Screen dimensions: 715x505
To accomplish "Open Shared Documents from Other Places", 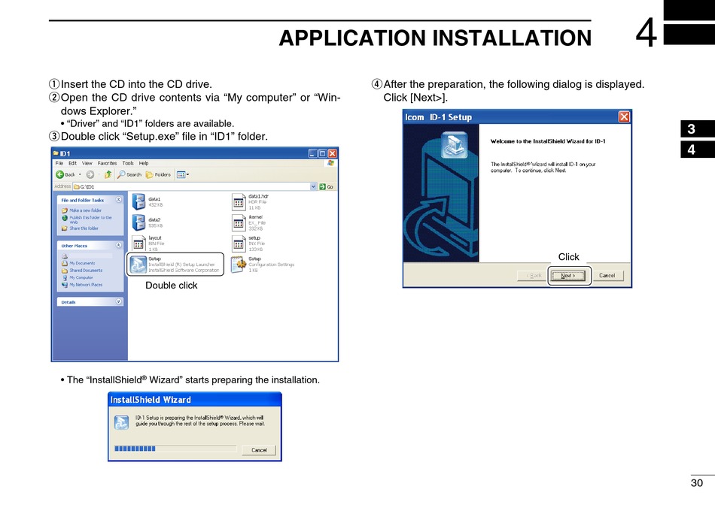I will pyautogui.click(x=86, y=271).
